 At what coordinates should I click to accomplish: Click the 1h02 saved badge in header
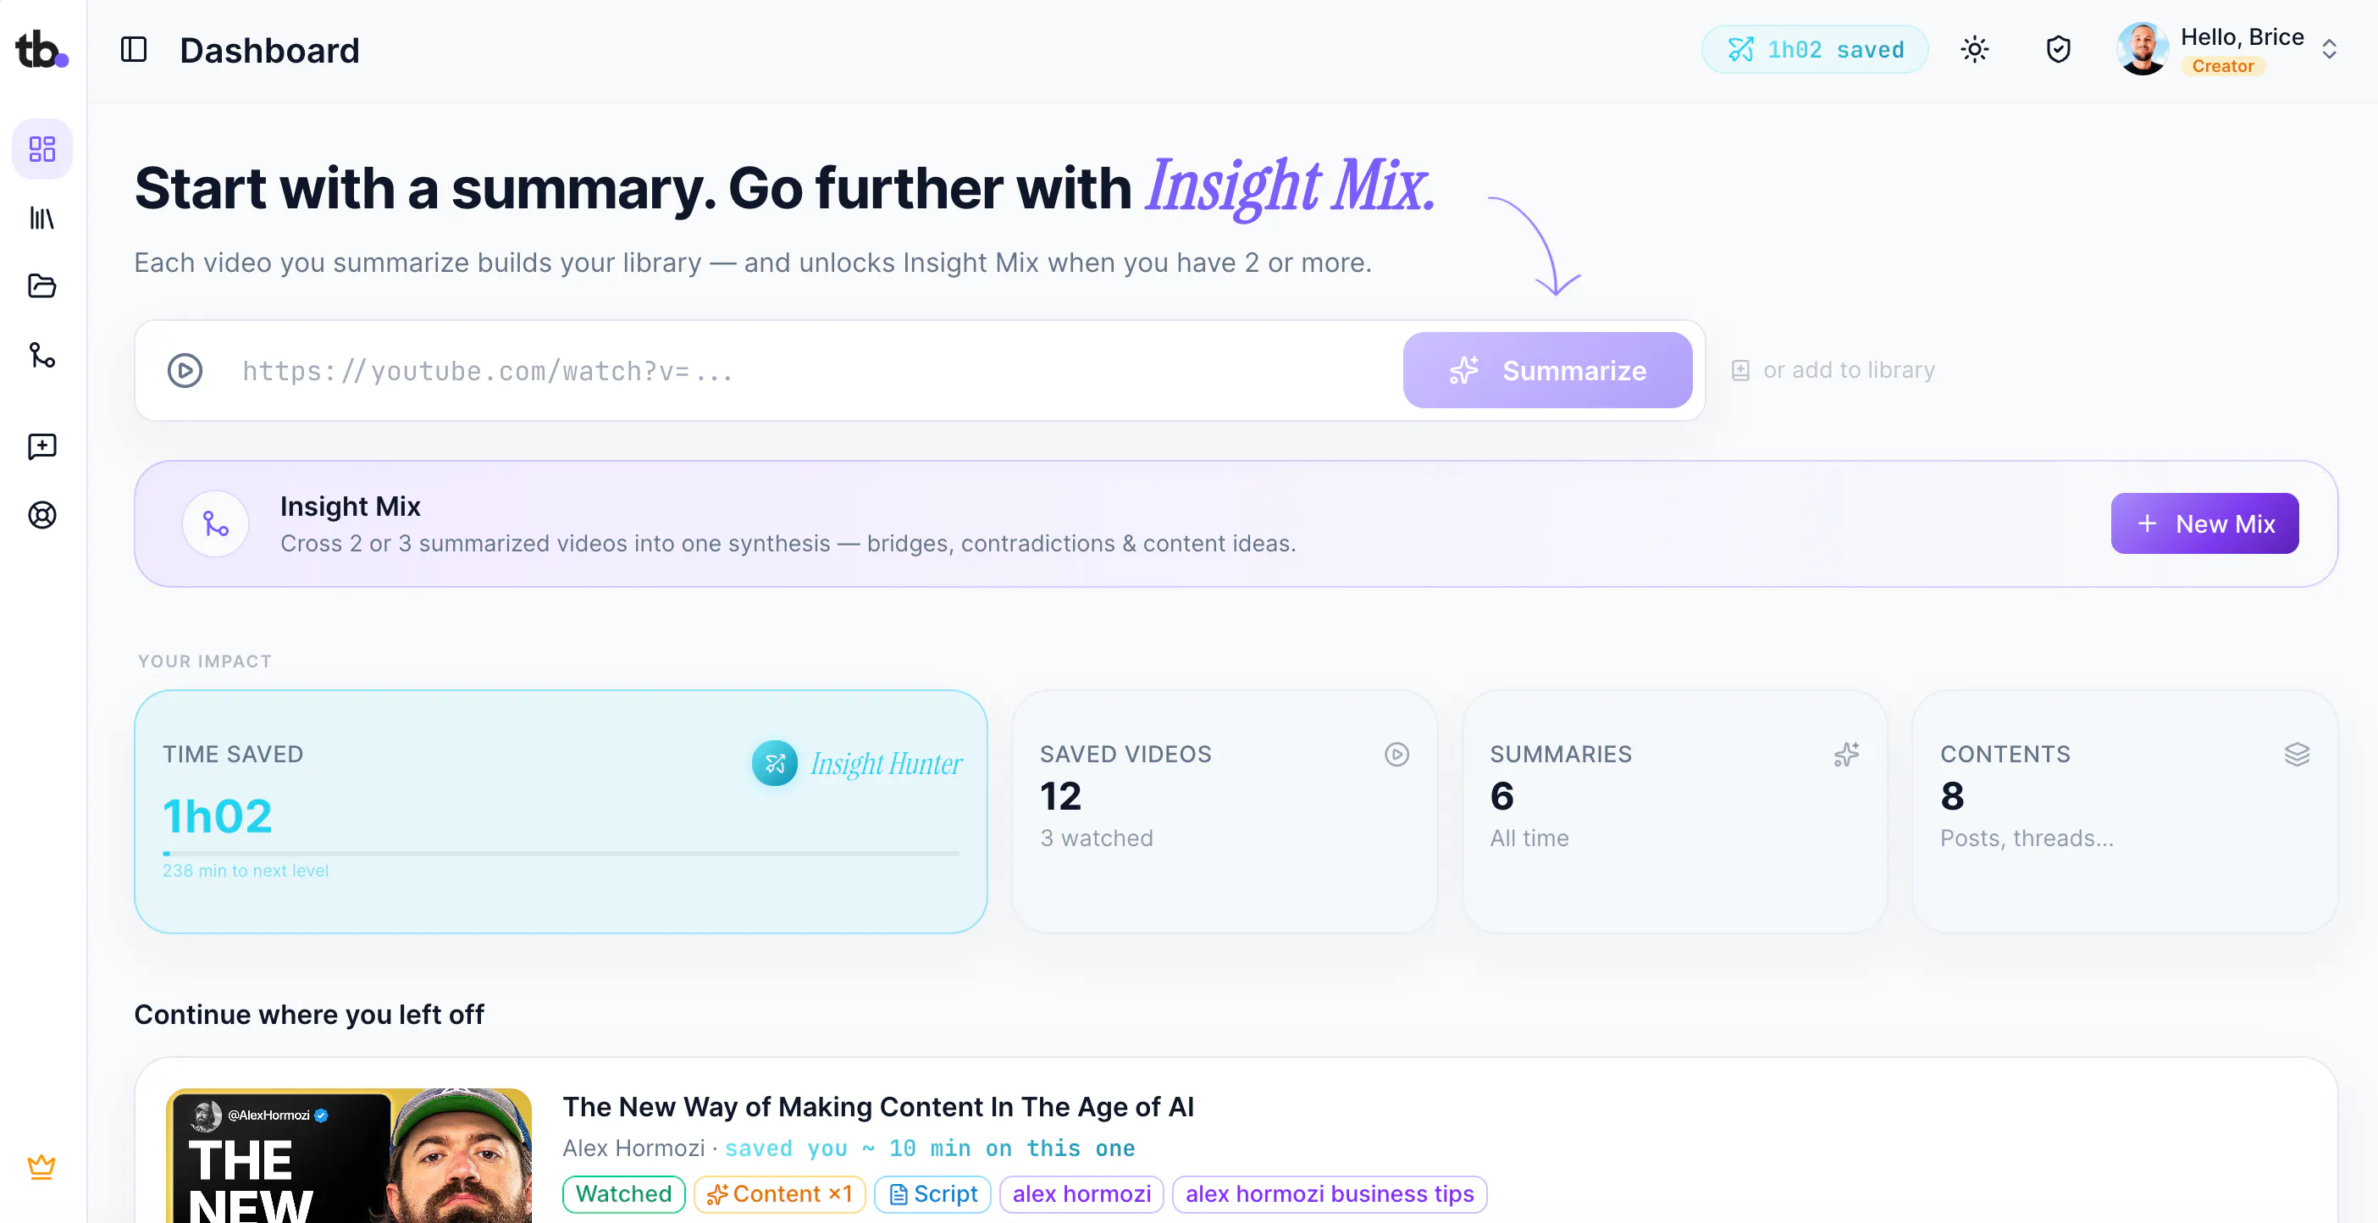(1815, 49)
